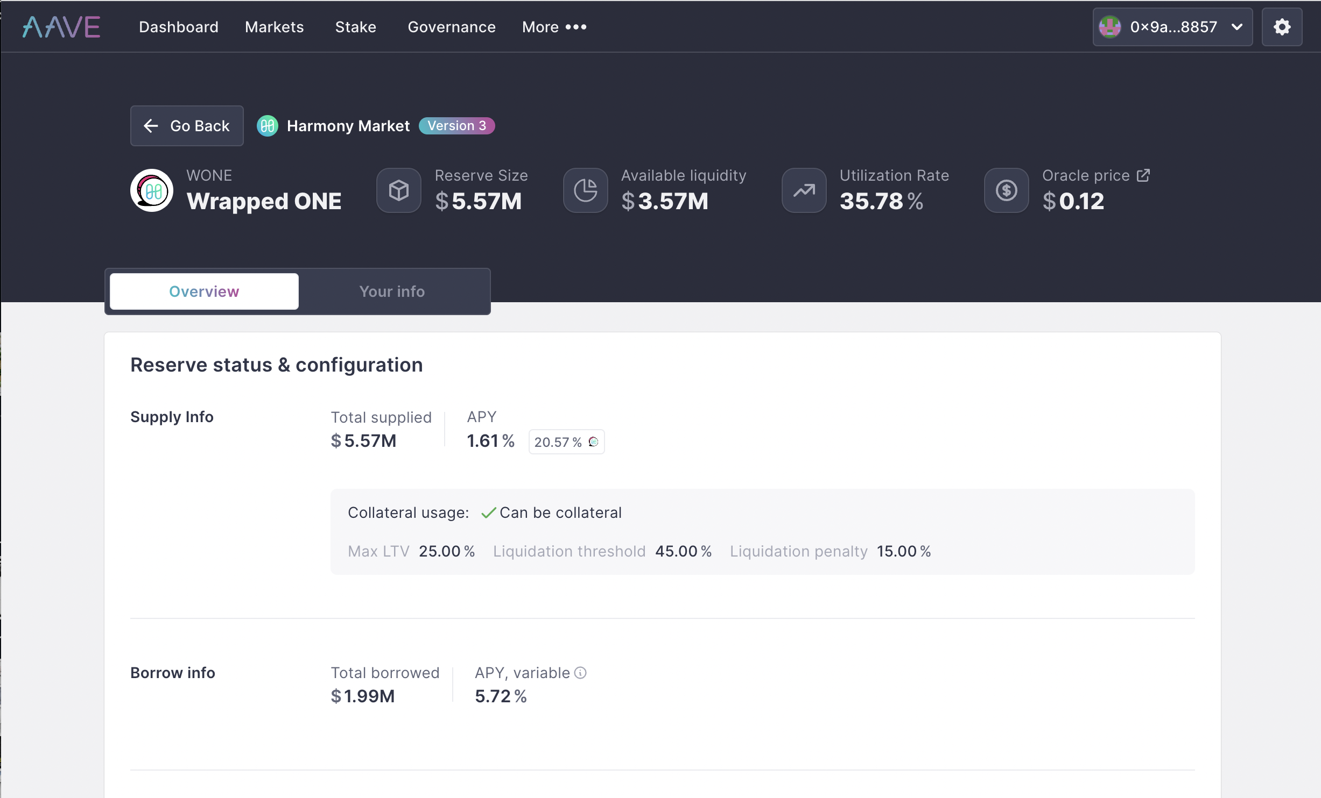This screenshot has height=798, width=1321.
Task: Click the Oracle price dollar icon
Action: pyautogui.click(x=1006, y=190)
